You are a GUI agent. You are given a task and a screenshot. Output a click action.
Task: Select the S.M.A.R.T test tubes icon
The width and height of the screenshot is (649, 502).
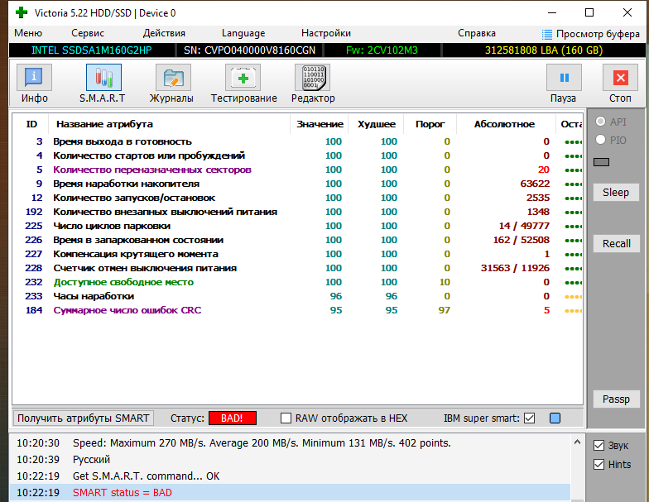coord(103,78)
